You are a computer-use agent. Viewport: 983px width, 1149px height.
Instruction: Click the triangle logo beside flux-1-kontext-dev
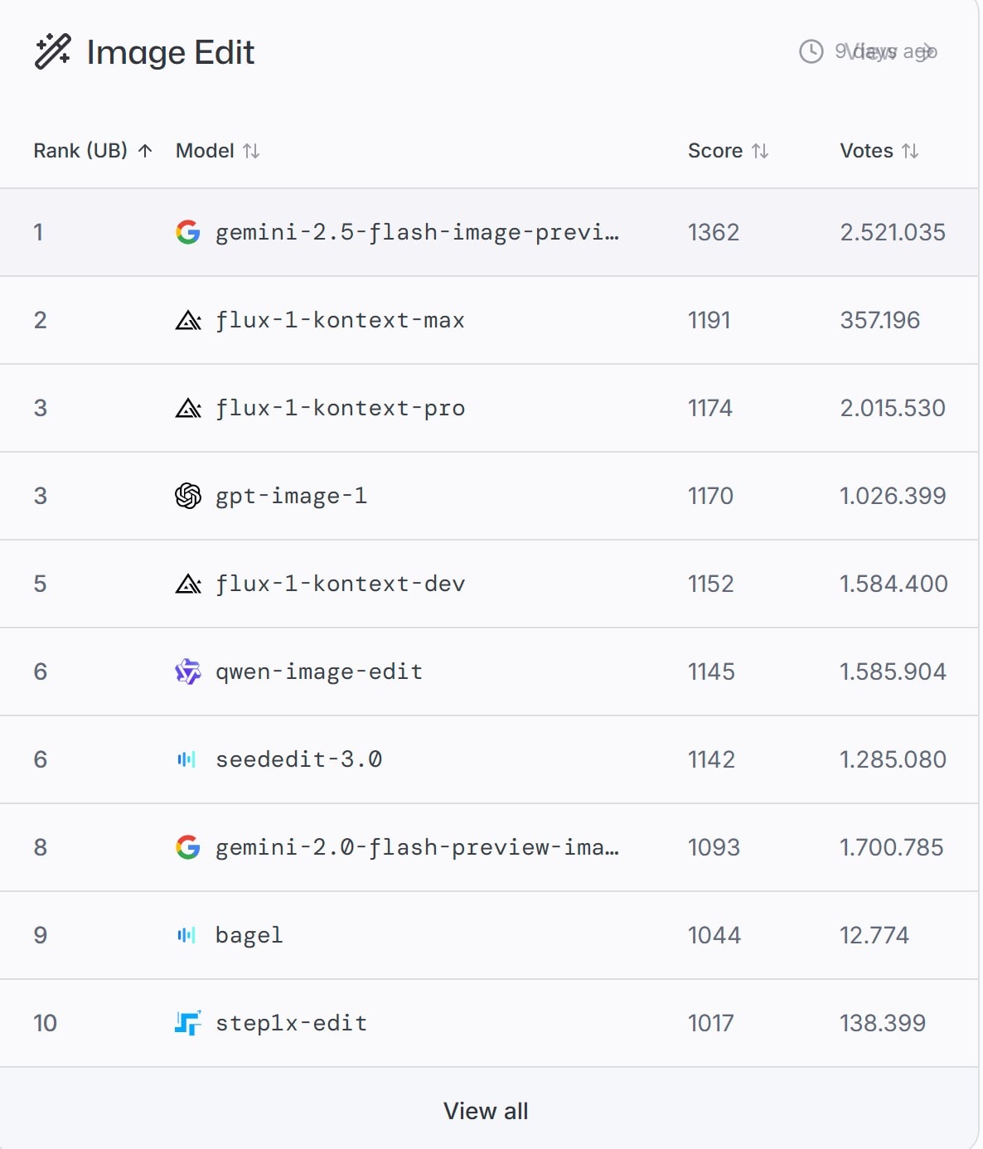(188, 584)
